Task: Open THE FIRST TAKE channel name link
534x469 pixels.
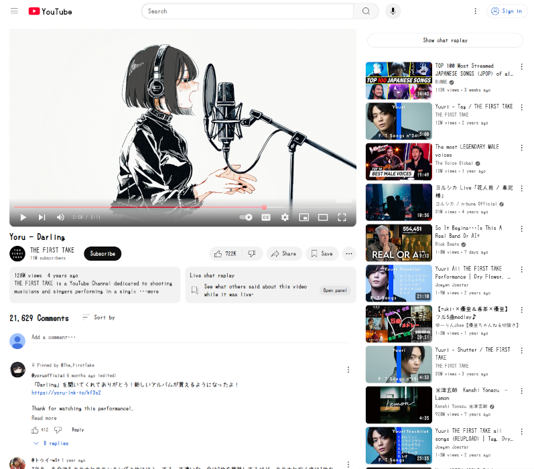Action: click(x=52, y=250)
